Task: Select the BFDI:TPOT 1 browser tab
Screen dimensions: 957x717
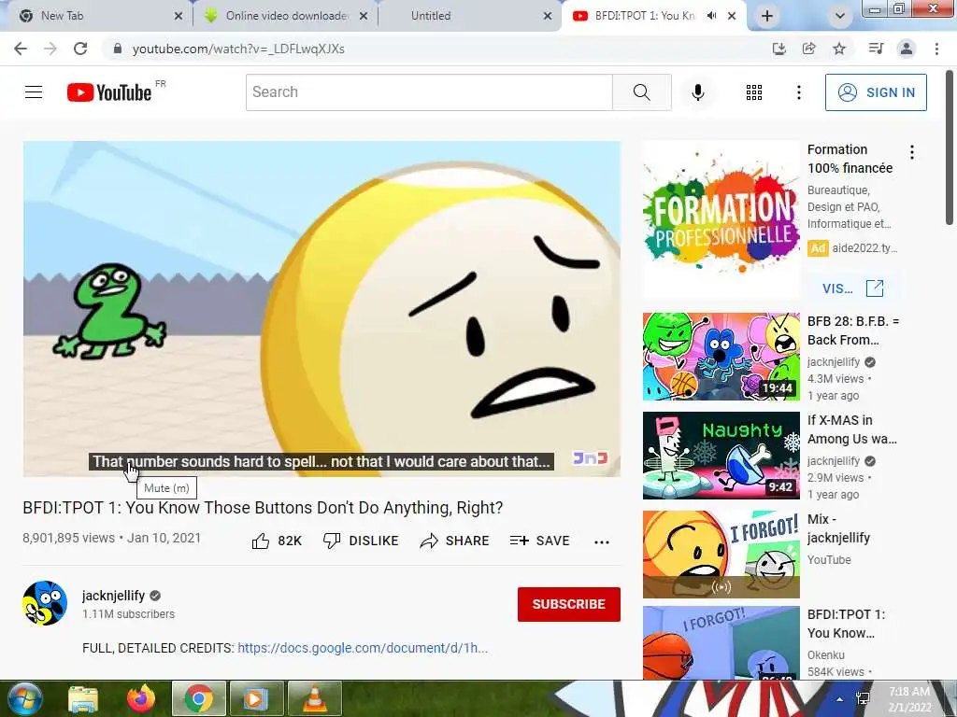Action: [653, 16]
